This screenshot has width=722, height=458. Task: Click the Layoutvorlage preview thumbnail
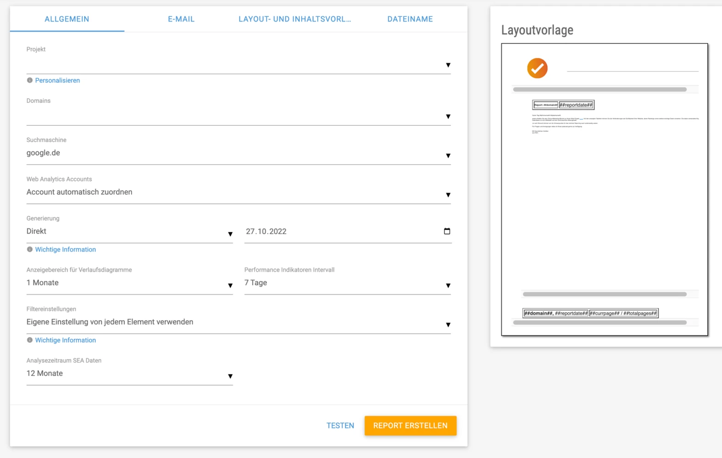(604, 189)
